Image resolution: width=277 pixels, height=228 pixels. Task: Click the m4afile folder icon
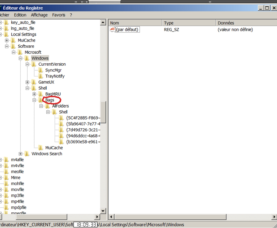6,160
